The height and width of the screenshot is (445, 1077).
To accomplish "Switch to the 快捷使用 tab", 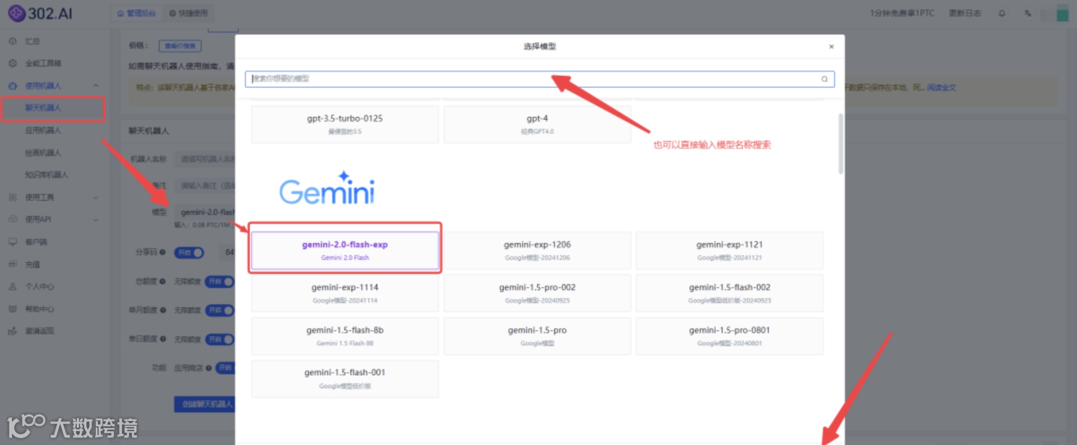I will pos(189,13).
